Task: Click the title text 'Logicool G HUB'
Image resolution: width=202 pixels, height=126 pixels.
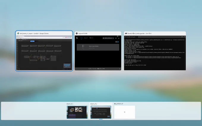Action: [83, 34]
